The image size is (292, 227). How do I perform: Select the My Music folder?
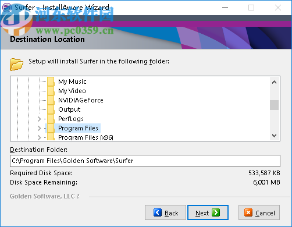coord(72,81)
